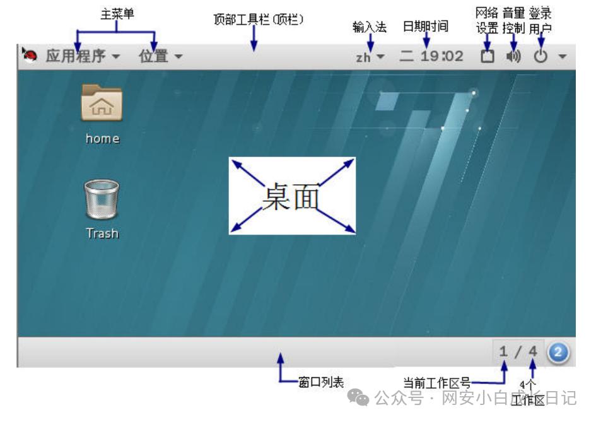Click the Red Hat logo icon
This screenshot has width=596, height=422.
pyautogui.click(x=30, y=56)
